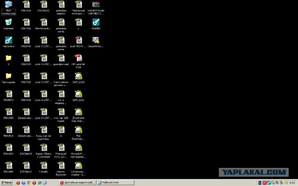Select the image file 5962109
Viewport: 298px width, 186px height.
coord(26,60)
